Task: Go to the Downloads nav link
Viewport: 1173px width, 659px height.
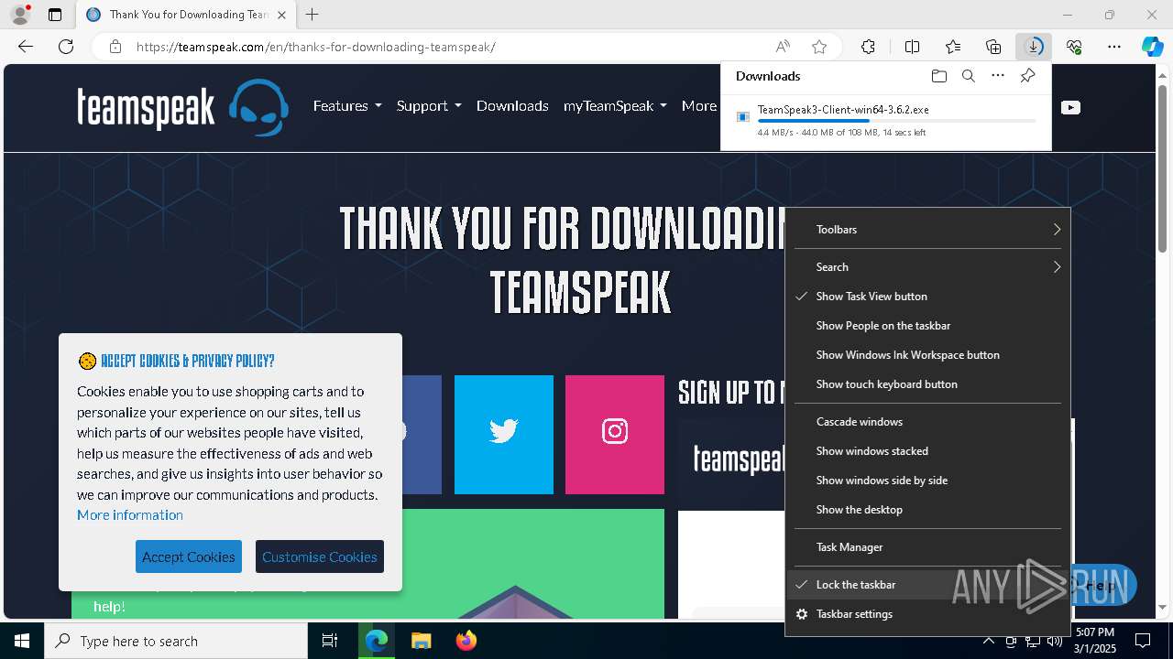Action: (x=512, y=106)
